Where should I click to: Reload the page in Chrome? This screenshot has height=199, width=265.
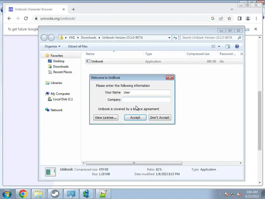pyautogui.click(x=26, y=18)
